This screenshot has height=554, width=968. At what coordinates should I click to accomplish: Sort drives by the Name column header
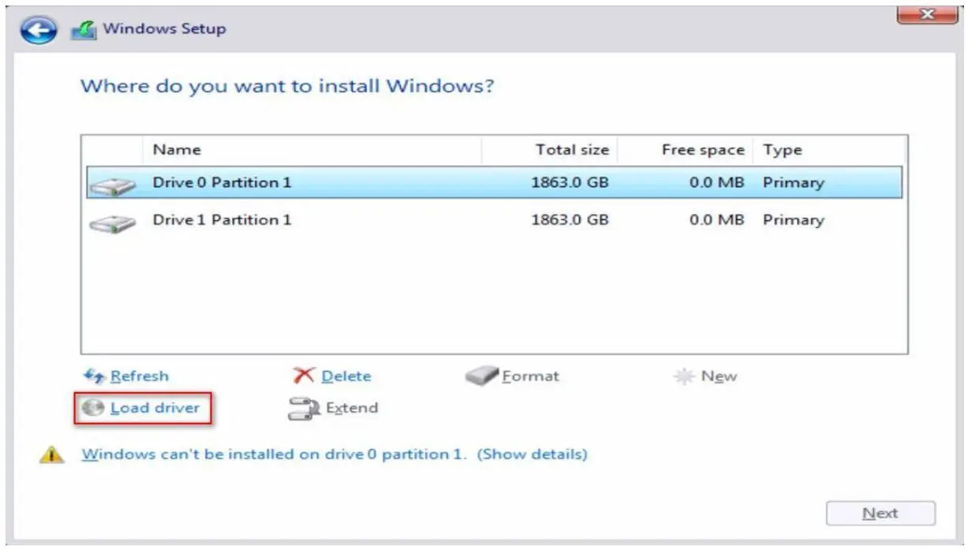(177, 149)
